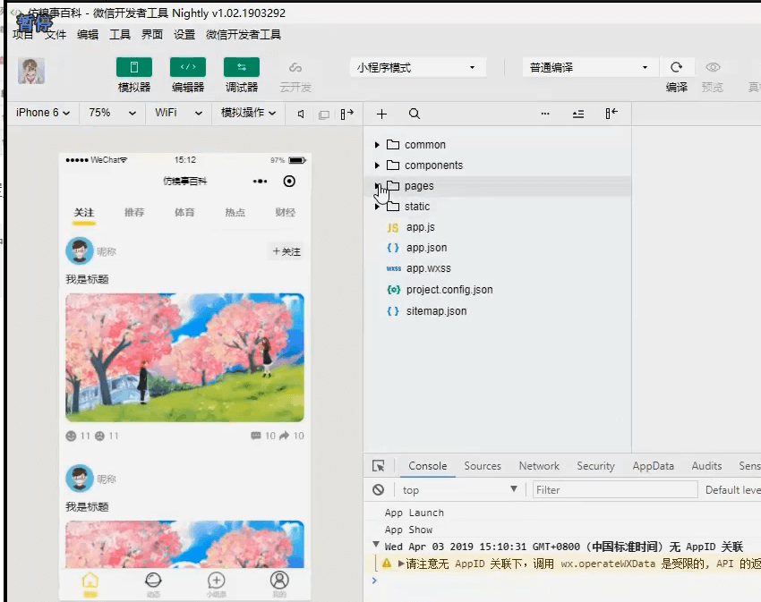Open the 普通编译 compile mode dropdown
Screen dimensions: 761x602
click(x=590, y=67)
